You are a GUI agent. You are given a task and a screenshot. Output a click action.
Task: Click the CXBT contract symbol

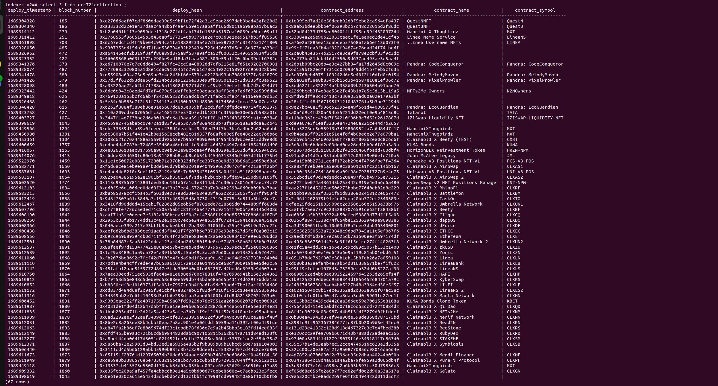[x=512, y=139]
